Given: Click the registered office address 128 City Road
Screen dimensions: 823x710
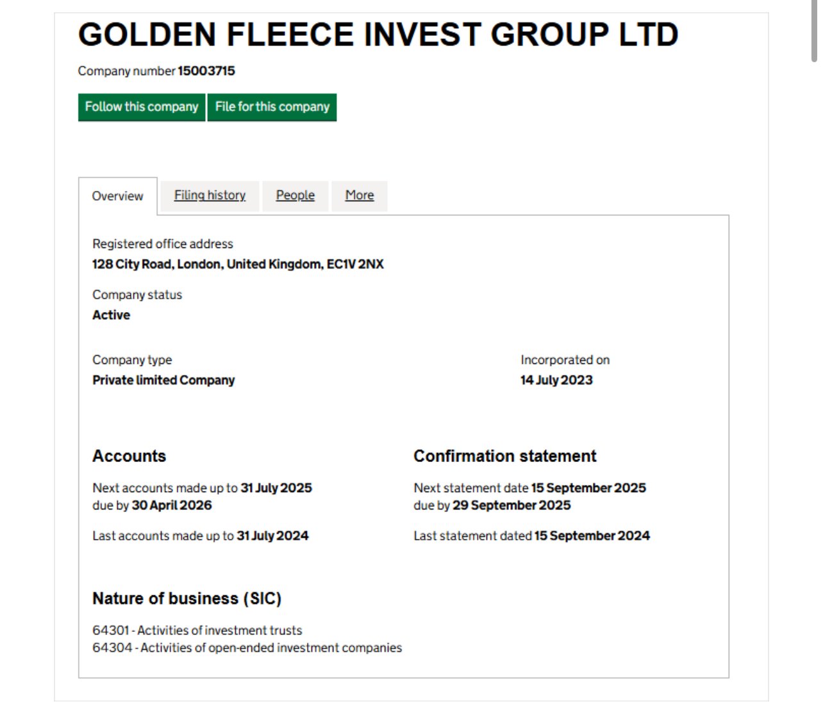Looking at the screenshot, I should tap(238, 264).
